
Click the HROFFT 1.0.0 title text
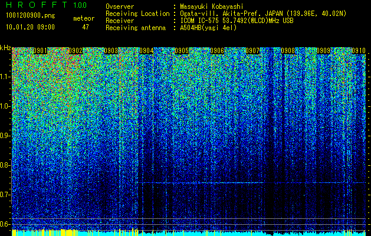47,5
